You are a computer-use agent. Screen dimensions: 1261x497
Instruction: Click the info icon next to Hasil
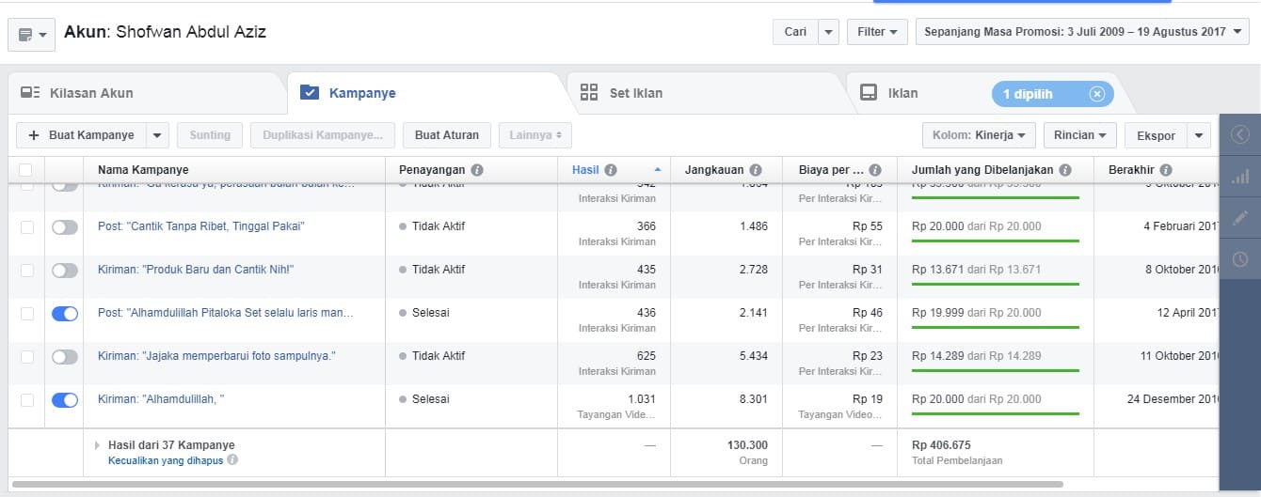click(x=611, y=170)
